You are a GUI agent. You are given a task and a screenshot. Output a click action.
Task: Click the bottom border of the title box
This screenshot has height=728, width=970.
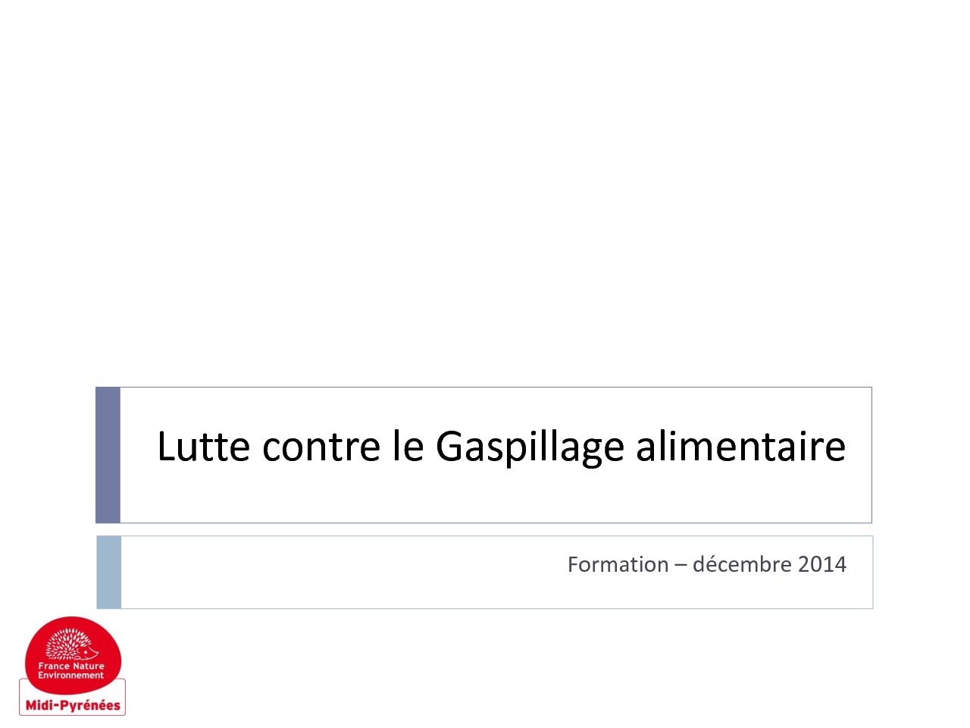(496, 522)
